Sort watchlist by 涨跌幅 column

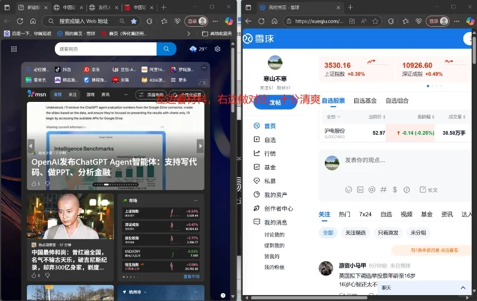(x=426, y=117)
